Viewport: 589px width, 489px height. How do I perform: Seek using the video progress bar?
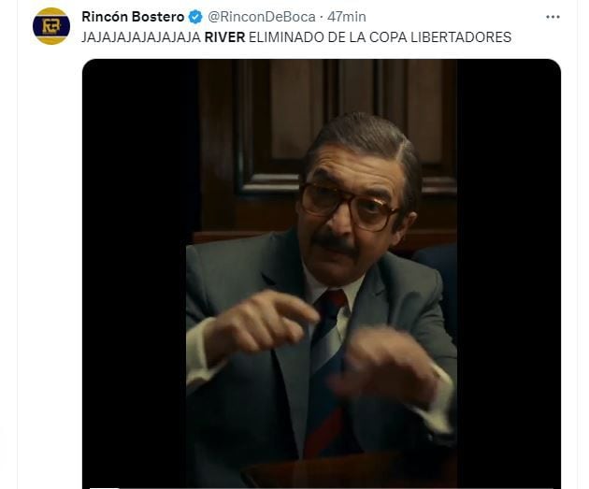click(322, 487)
